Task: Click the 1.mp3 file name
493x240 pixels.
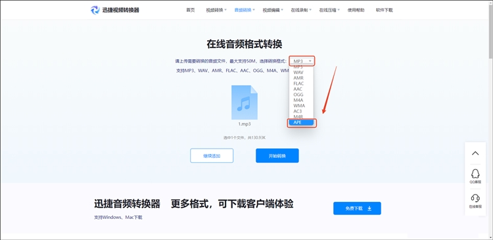Action: click(245, 124)
